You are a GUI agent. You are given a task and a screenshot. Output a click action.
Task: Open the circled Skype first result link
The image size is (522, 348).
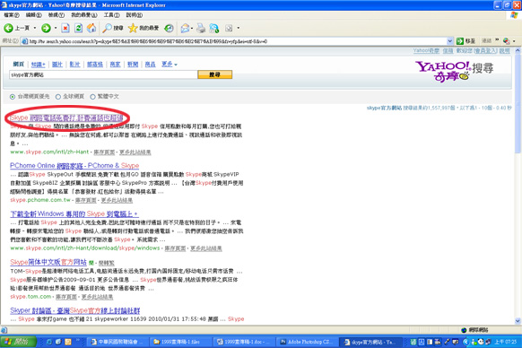[66, 117]
